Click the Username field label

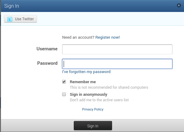tap(47, 49)
